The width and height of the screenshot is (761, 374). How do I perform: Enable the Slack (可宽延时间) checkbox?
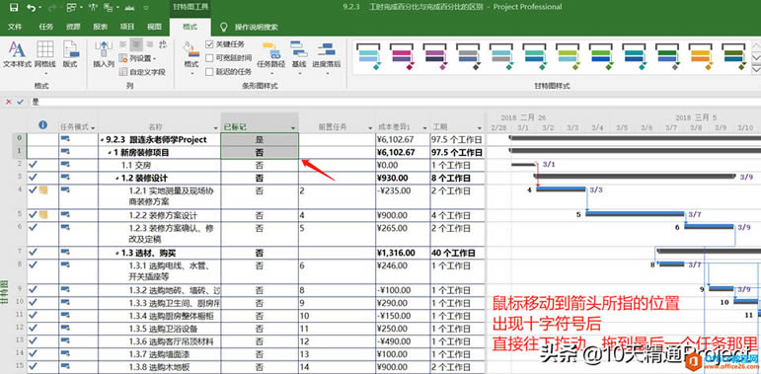(x=209, y=58)
